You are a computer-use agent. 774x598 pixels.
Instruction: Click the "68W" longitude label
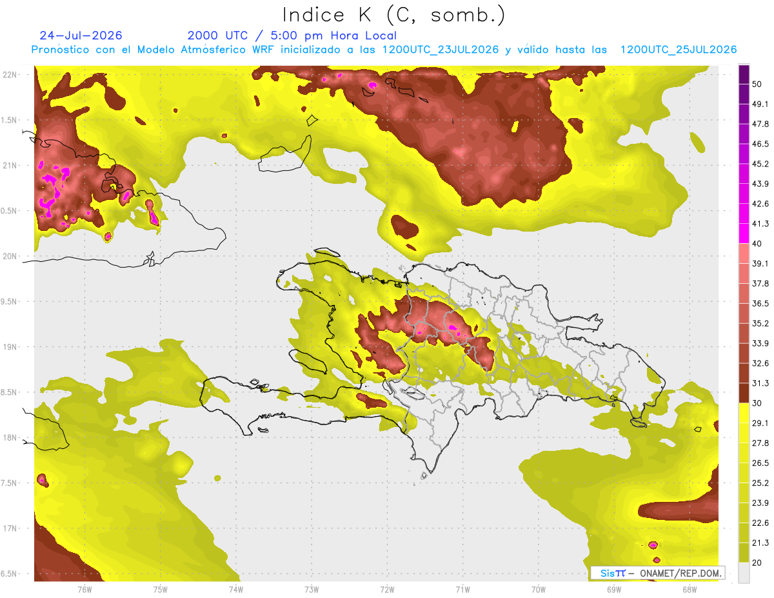point(690,589)
